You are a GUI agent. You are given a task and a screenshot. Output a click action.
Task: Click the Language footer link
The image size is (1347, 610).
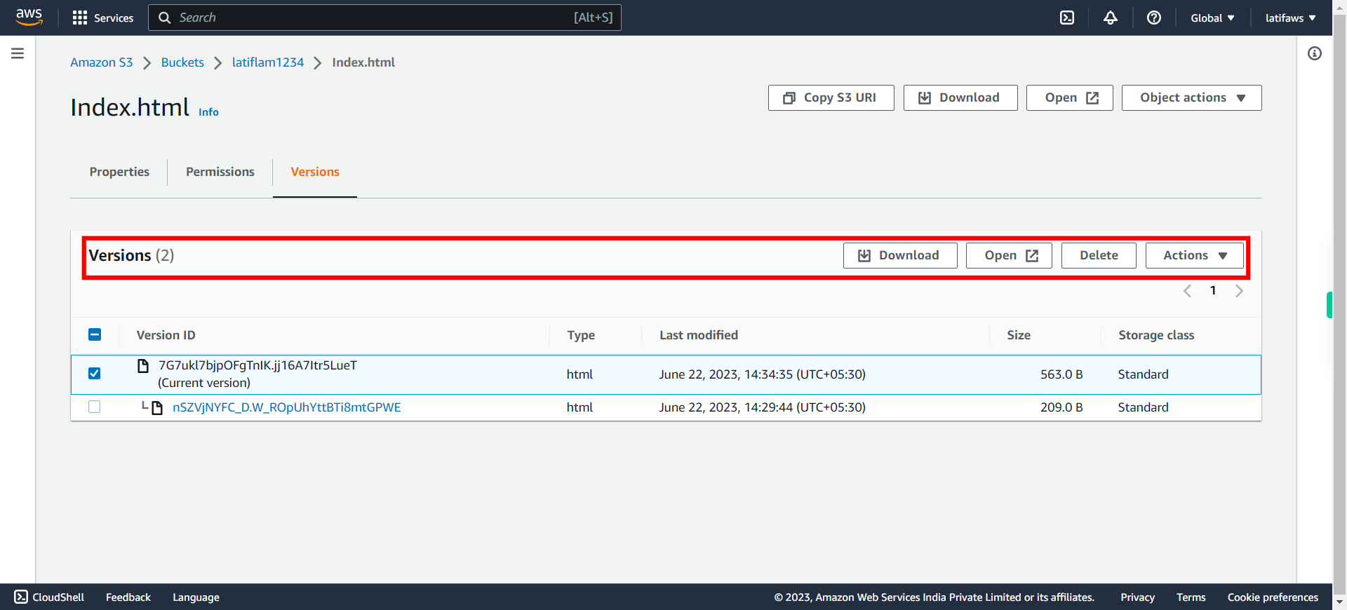(x=196, y=597)
